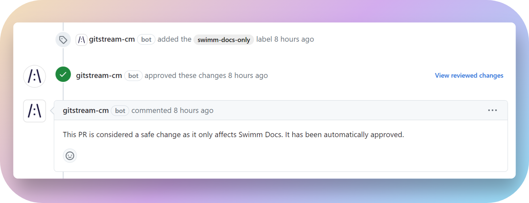The image size is (529, 203).
Task: Click the bot badge in approval row
Action: click(133, 76)
